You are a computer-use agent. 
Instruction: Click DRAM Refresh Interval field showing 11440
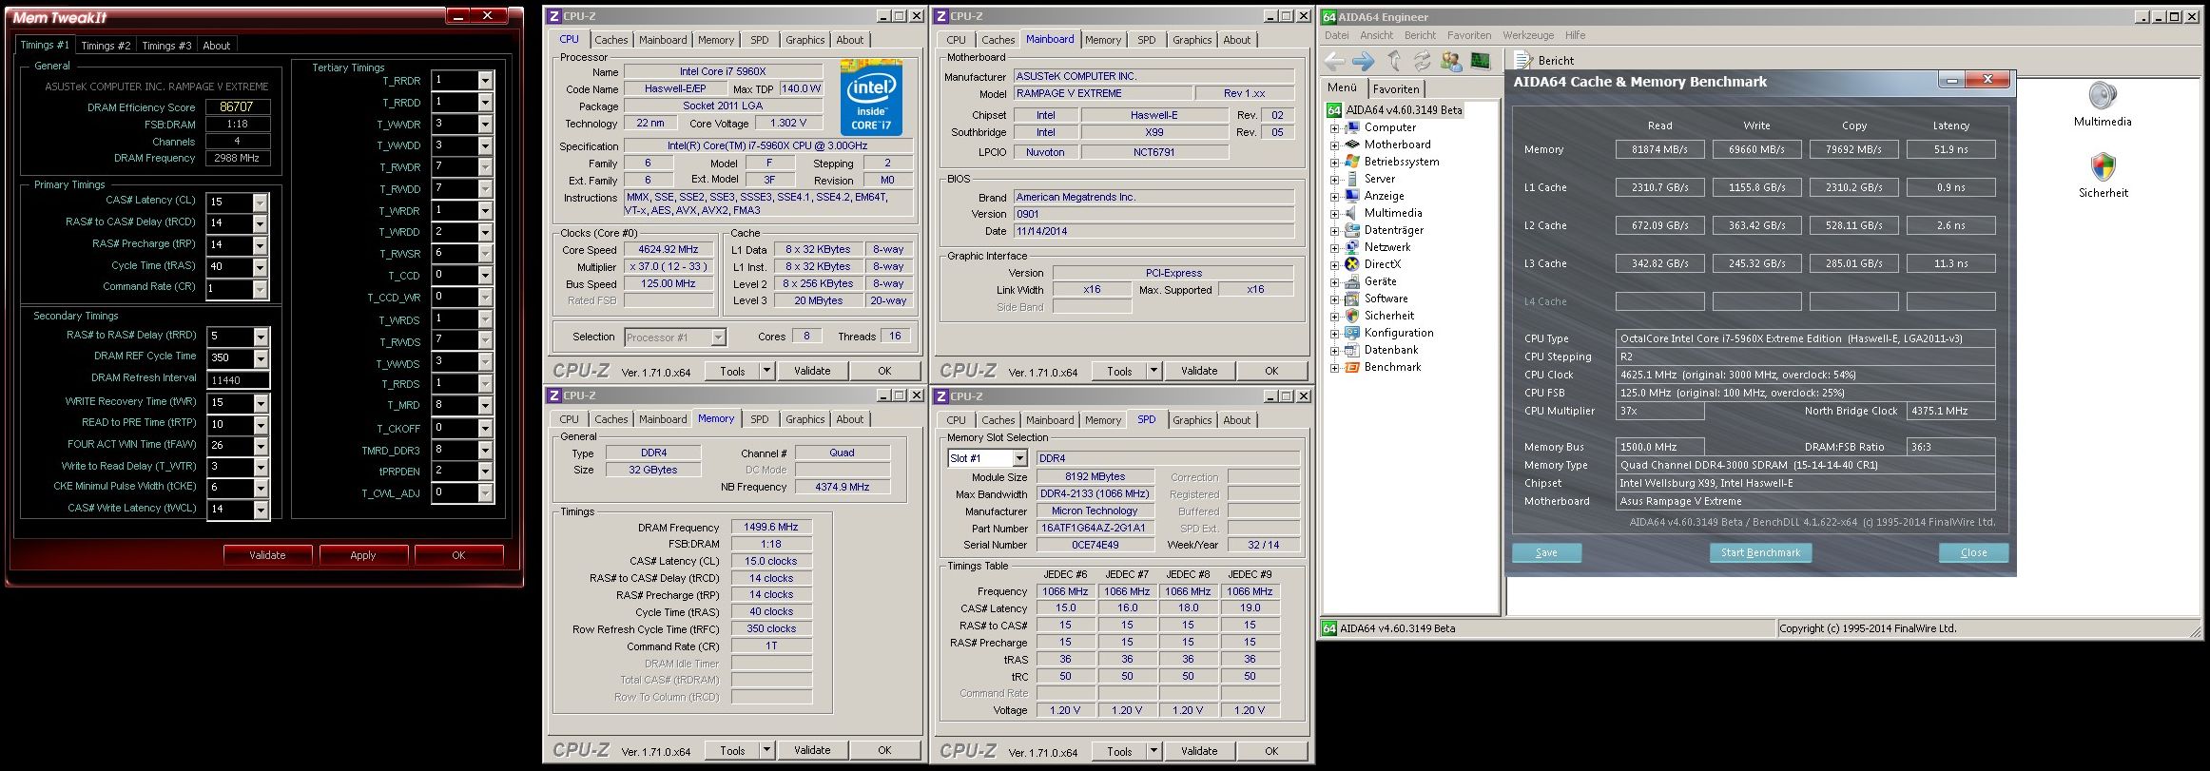(238, 380)
